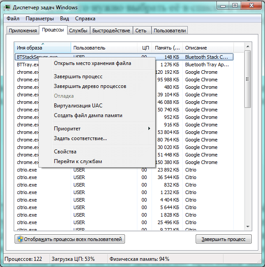This screenshot has height=267, width=265.
Task: Select citrio.exe row using 36 544 КБ
Action: tap(124, 177)
